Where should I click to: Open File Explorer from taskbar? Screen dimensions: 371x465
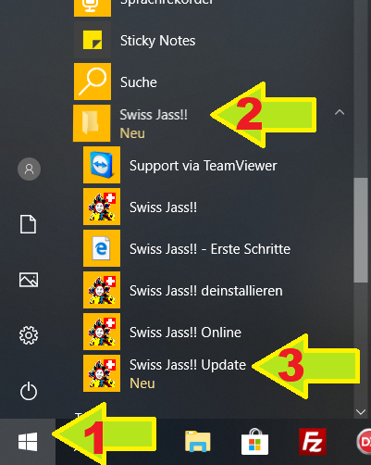click(x=198, y=442)
